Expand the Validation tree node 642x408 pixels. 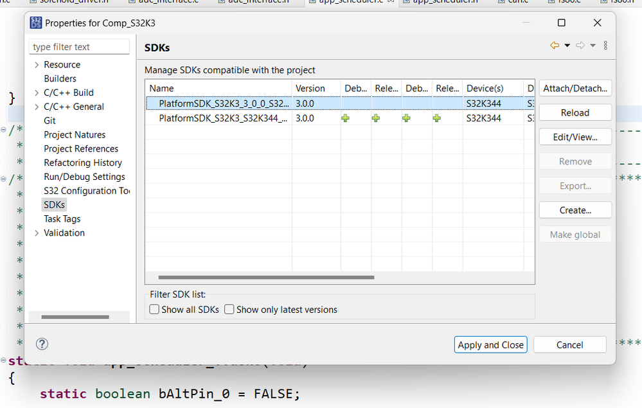click(37, 233)
